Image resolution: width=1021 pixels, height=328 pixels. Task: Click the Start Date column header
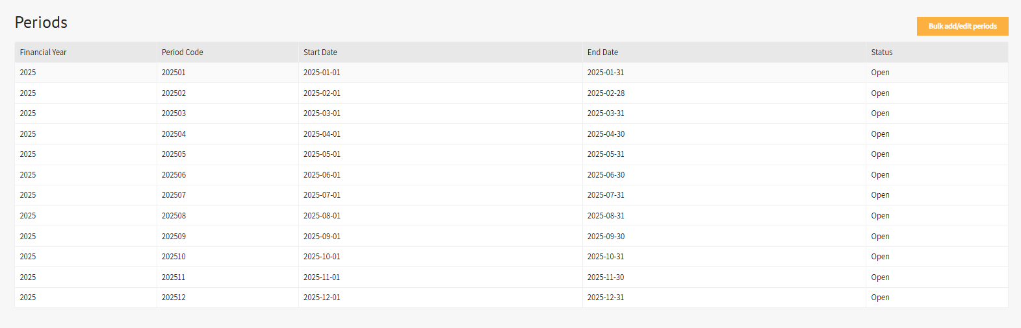pyautogui.click(x=320, y=53)
